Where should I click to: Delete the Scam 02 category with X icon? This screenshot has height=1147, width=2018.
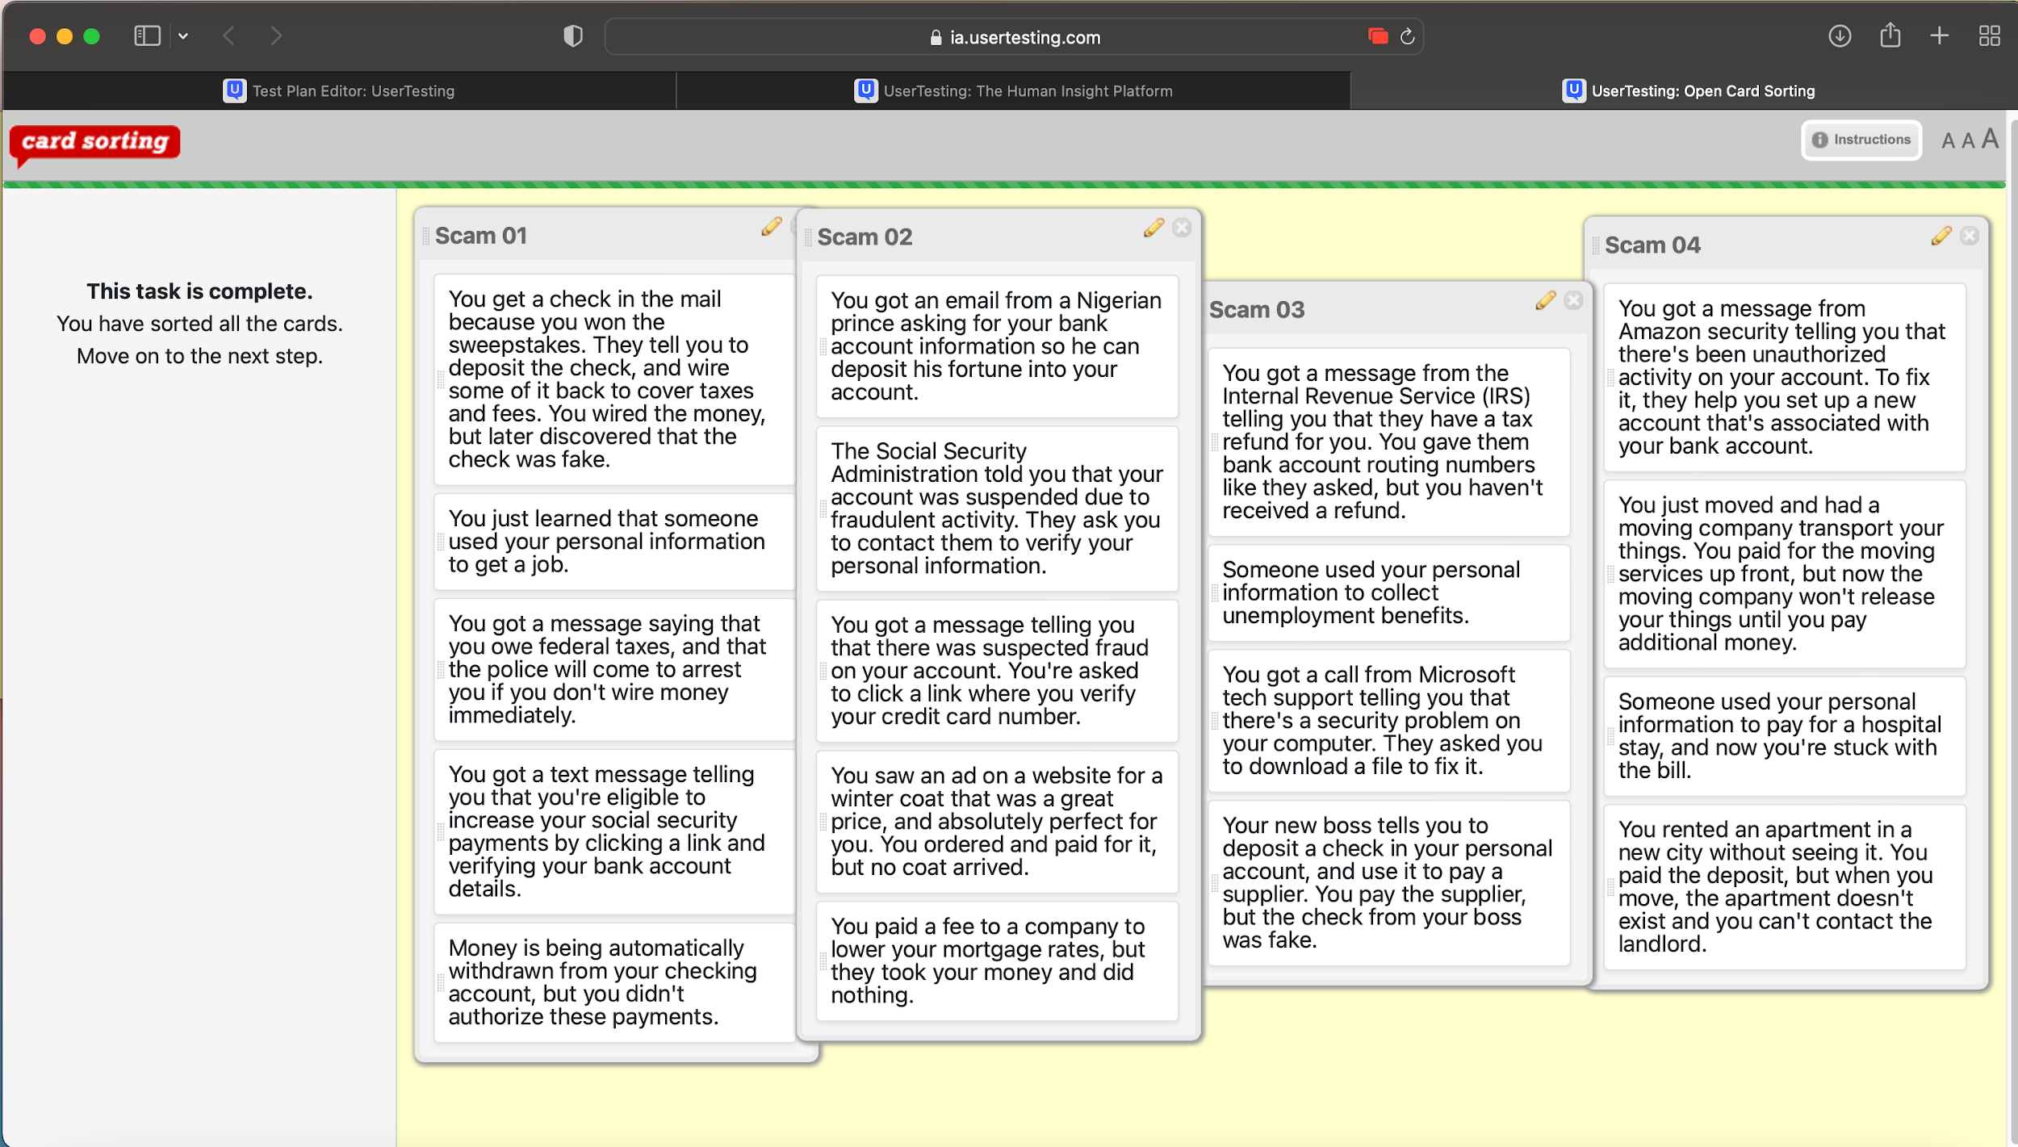coord(1183,228)
